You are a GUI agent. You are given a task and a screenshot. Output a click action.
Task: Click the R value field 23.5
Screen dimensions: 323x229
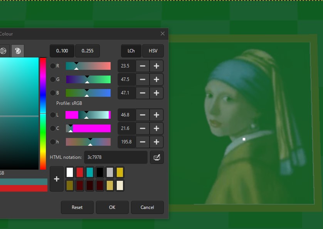(x=127, y=66)
